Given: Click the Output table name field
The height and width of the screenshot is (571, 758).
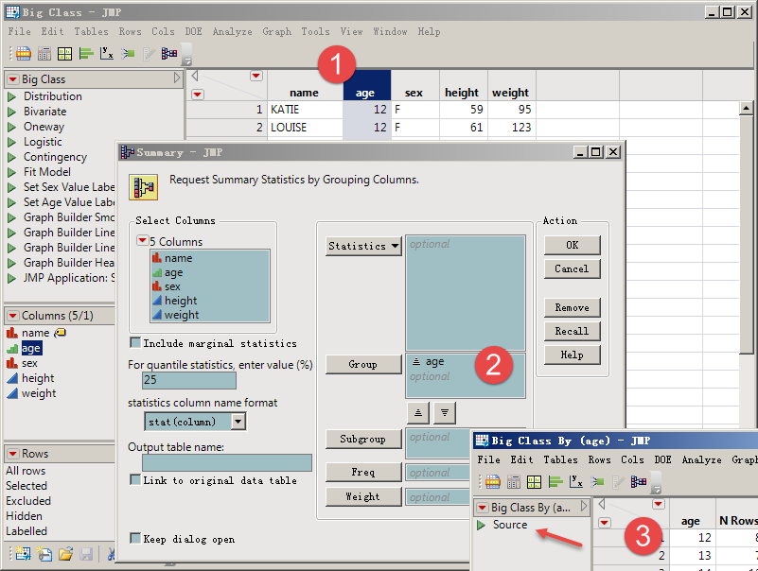Looking at the screenshot, I should pos(227,463).
